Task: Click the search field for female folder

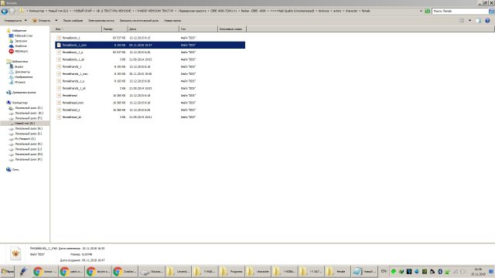Action: point(460,11)
